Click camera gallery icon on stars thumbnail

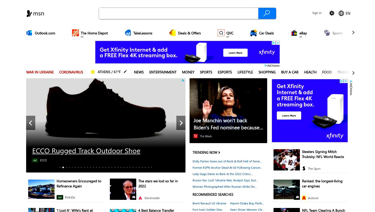click(134, 197)
